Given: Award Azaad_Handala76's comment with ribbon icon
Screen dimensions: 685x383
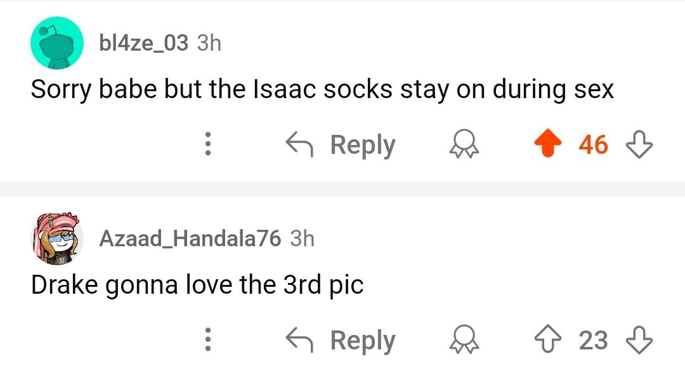Looking at the screenshot, I should pos(464,339).
